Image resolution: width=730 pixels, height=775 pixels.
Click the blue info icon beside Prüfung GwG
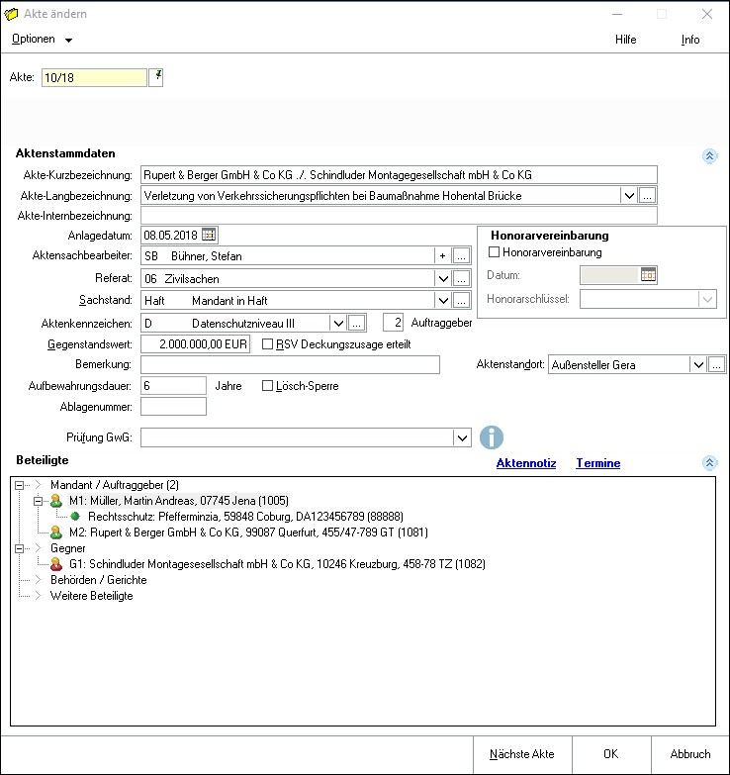(492, 437)
